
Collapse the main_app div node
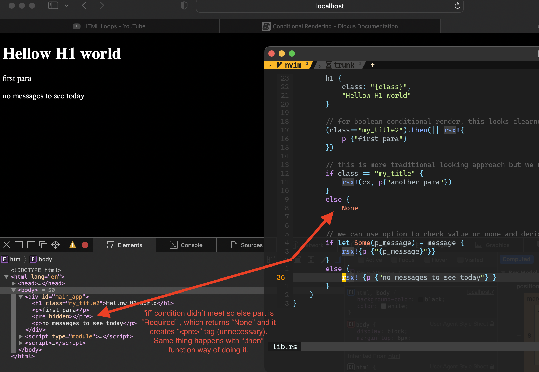[21, 297]
